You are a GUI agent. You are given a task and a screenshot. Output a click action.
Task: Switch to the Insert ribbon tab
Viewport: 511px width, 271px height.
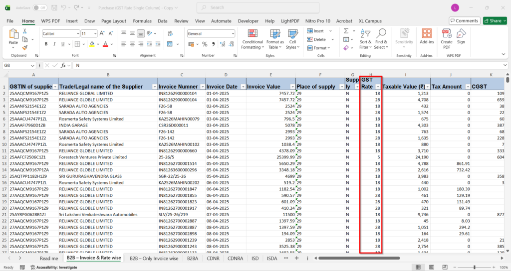(72, 21)
